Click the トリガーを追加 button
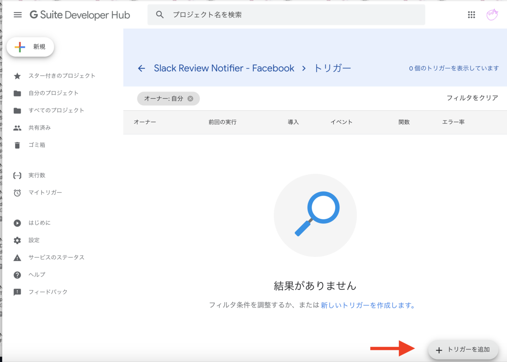This screenshot has height=362, width=507. point(463,350)
